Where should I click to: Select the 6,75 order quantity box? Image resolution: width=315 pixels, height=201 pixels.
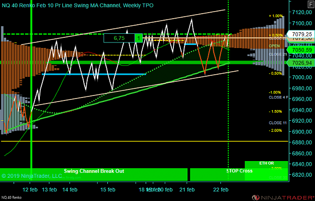click(x=119, y=38)
